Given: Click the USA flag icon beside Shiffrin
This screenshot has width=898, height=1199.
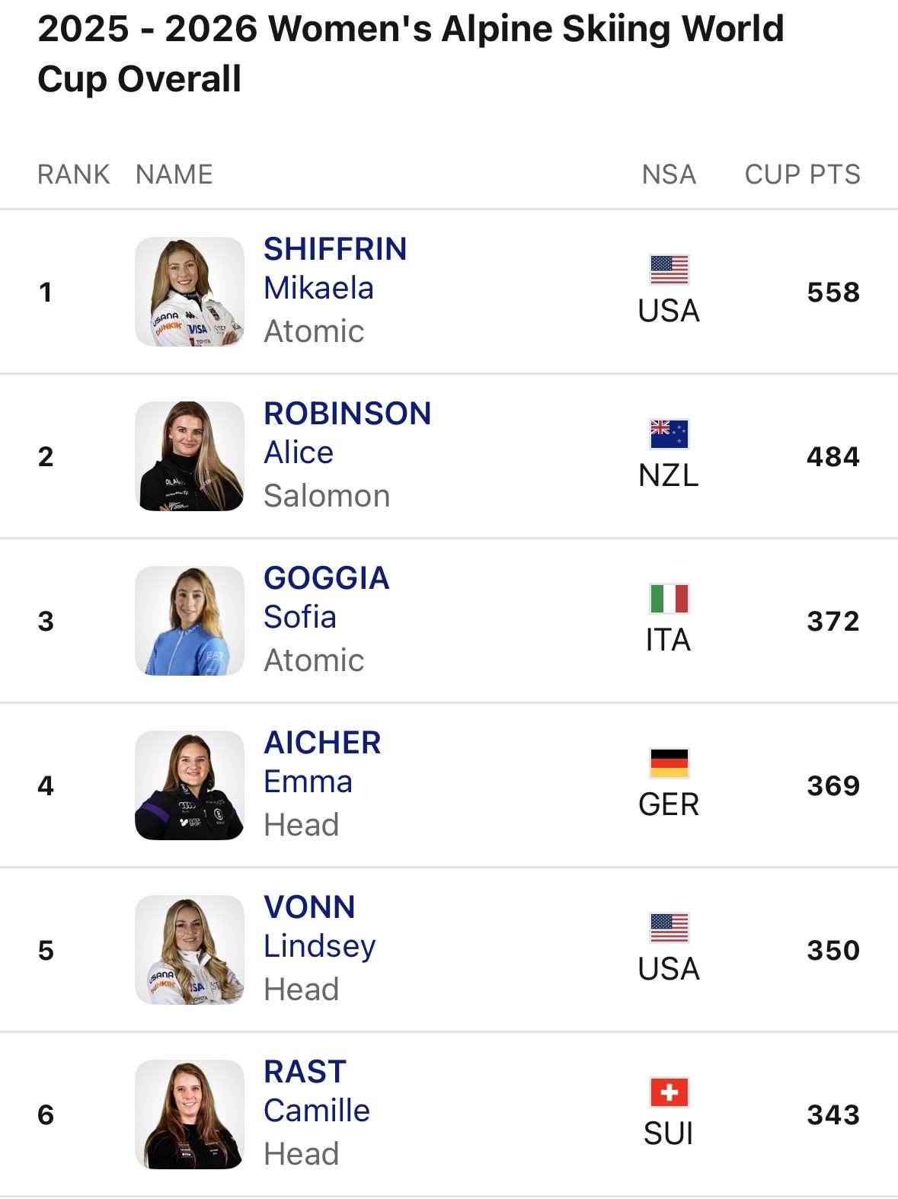Looking at the screenshot, I should tap(669, 270).
